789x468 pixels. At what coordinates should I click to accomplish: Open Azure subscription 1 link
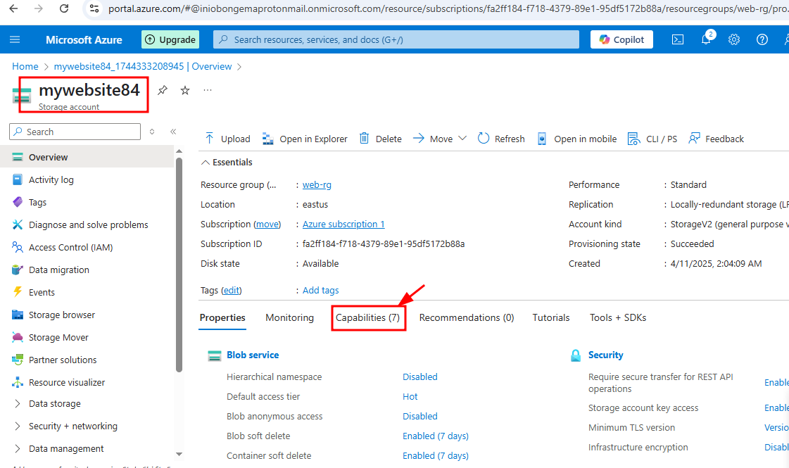pos(343,224)
